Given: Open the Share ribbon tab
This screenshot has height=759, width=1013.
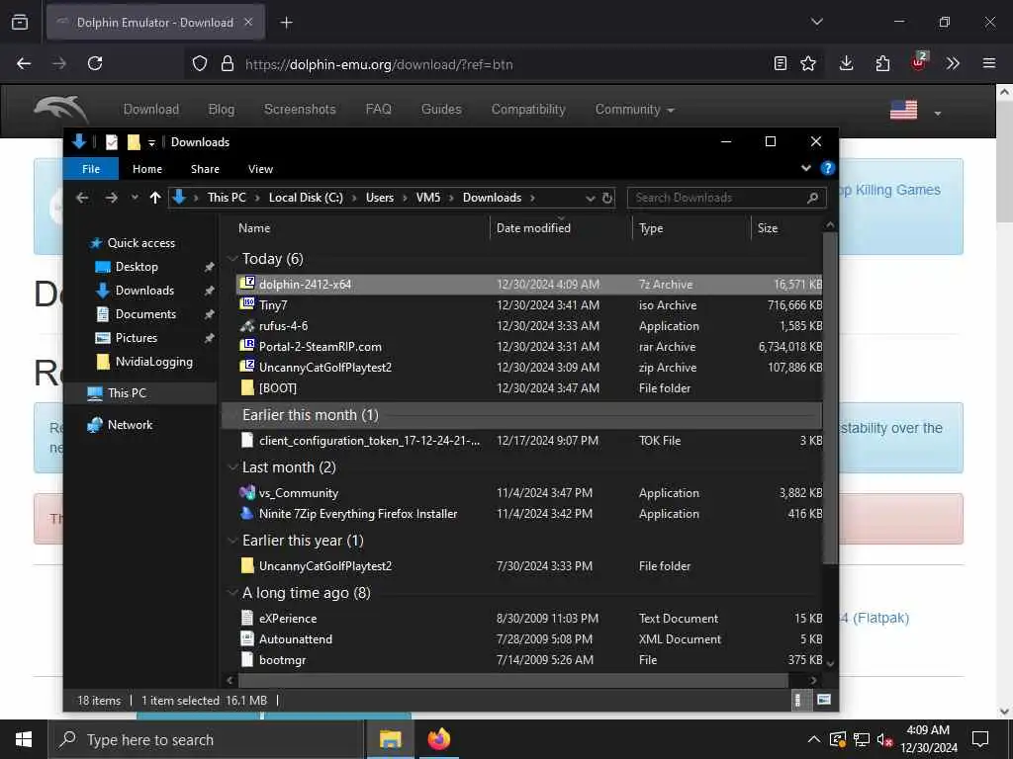Looking at the screenshot, I should [205, 168].
